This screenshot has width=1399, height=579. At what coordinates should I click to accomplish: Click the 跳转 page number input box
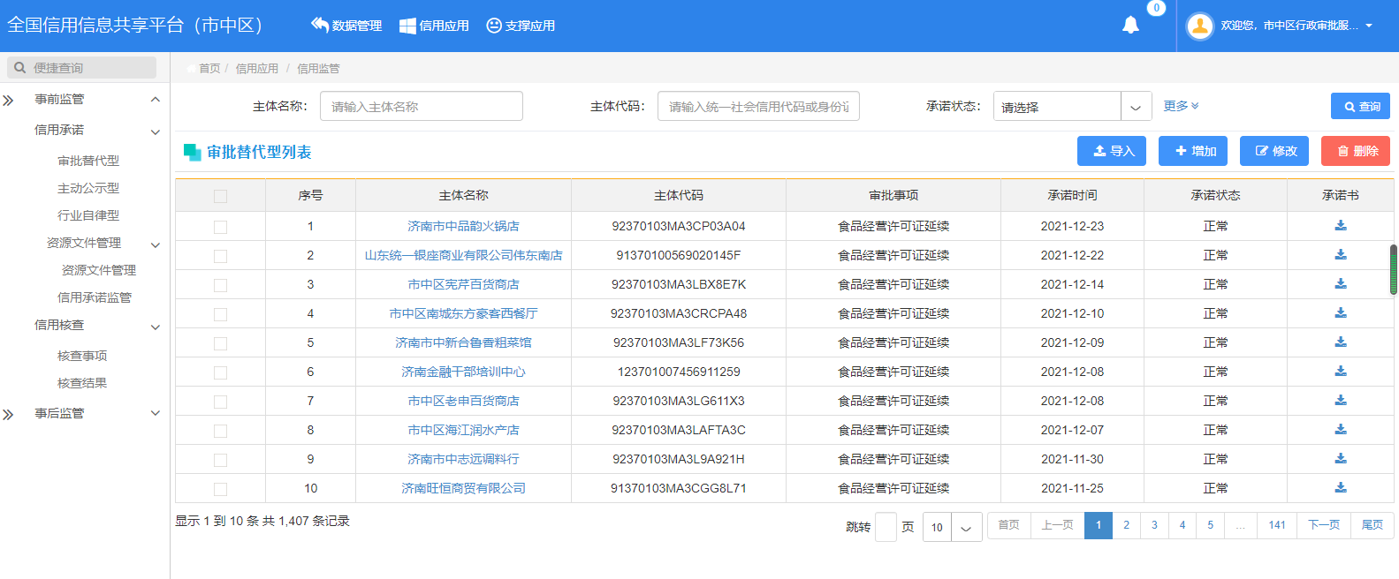coord(886,527)
